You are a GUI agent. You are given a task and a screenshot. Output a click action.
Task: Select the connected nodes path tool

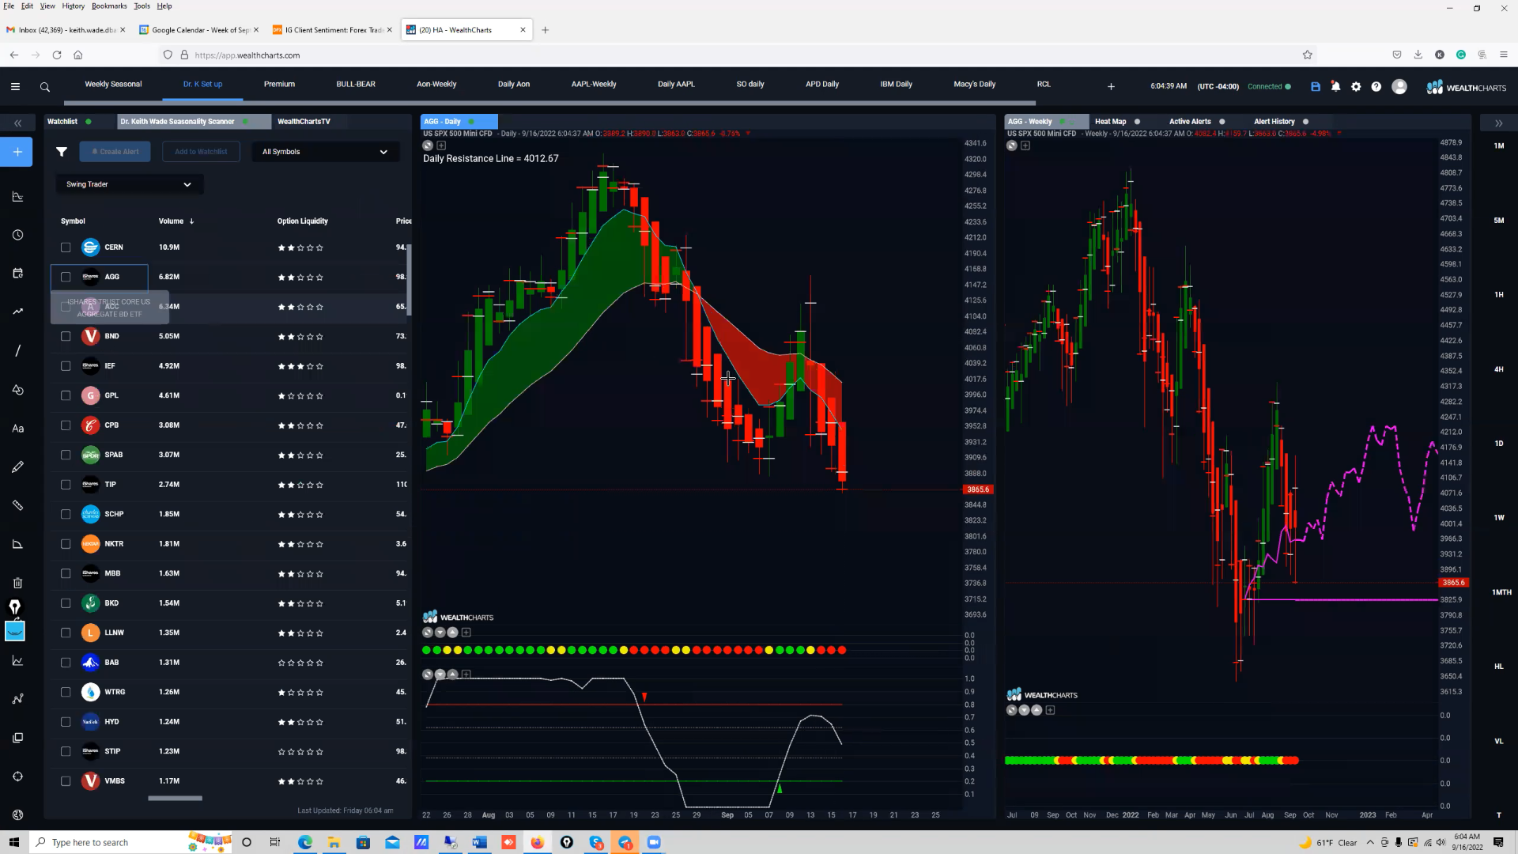(x=17, y=699)
